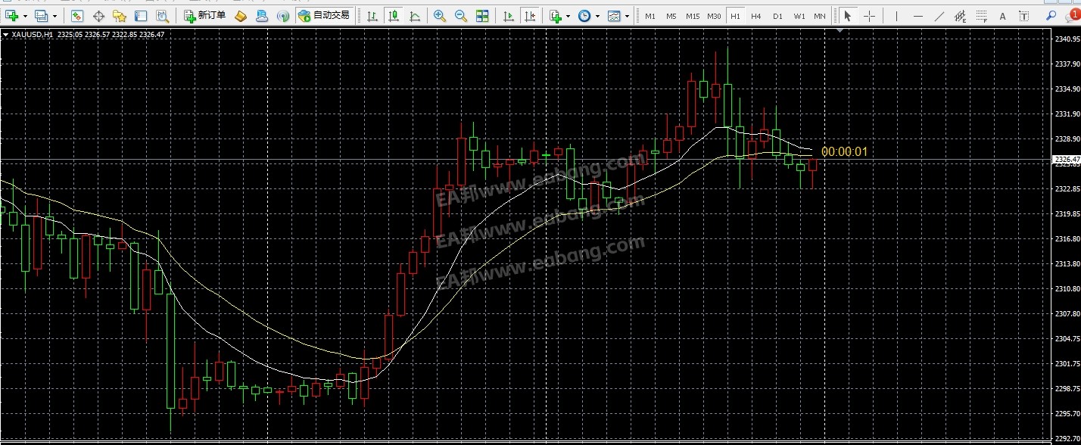The image size is (1081, 445).
Task: Select the H4 timeframe
Action: [x=756, y=16]
